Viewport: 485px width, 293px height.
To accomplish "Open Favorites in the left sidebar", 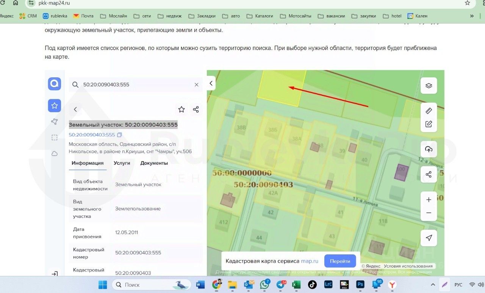I will pyautogui.click(x=55, y=106).
